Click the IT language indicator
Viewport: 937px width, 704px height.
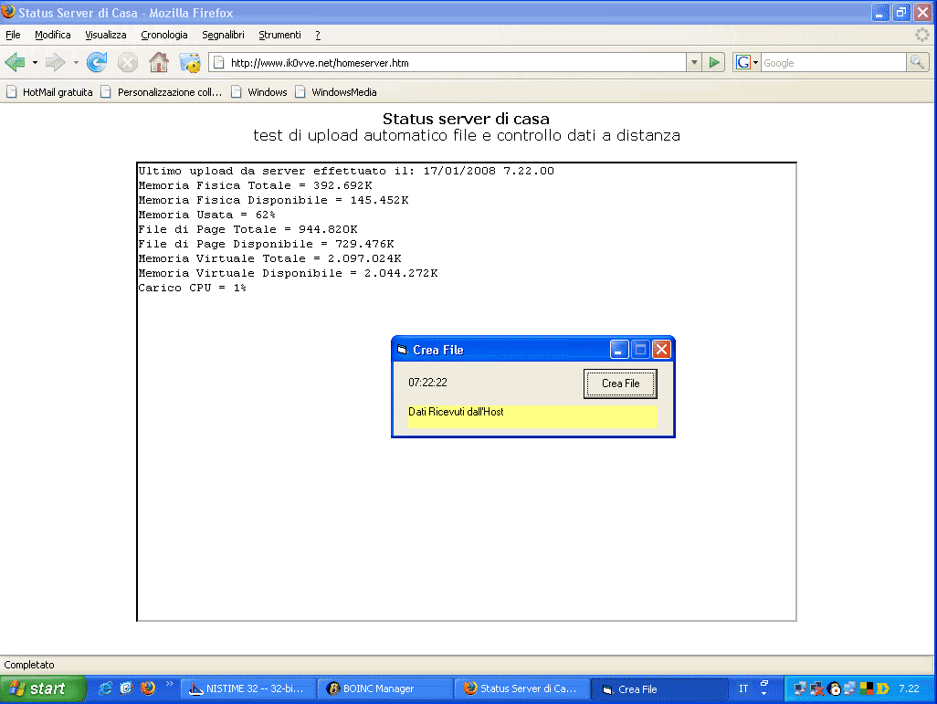click(x=743, y=688)
